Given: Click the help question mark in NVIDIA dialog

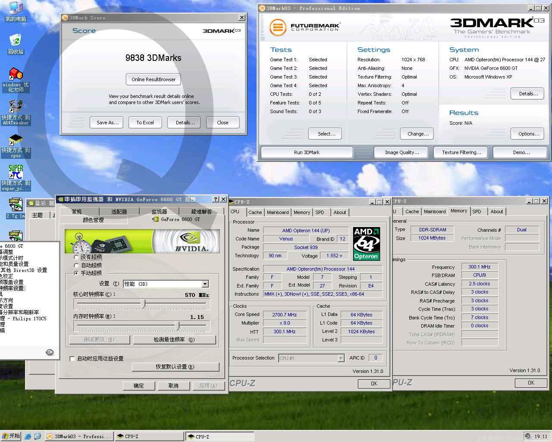Looking at the screenshot, I should pos(216,199).
